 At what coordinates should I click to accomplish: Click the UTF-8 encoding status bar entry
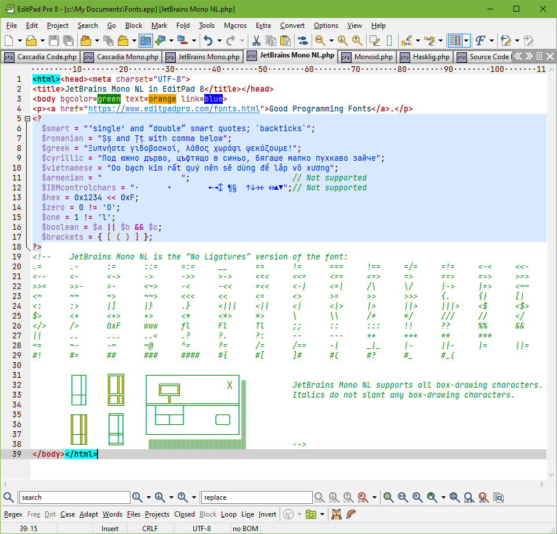pyautogui.click(x=201, y=529)
